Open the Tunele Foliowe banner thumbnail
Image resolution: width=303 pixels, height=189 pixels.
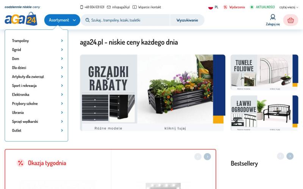tap(264, 72)
